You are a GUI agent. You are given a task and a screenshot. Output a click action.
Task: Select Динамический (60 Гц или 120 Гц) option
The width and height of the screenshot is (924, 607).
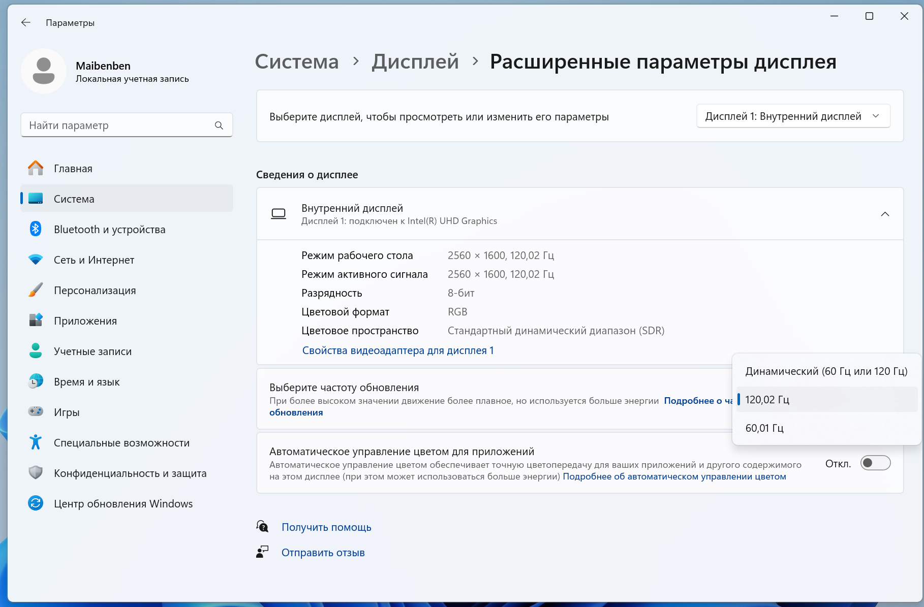point(826,371)
